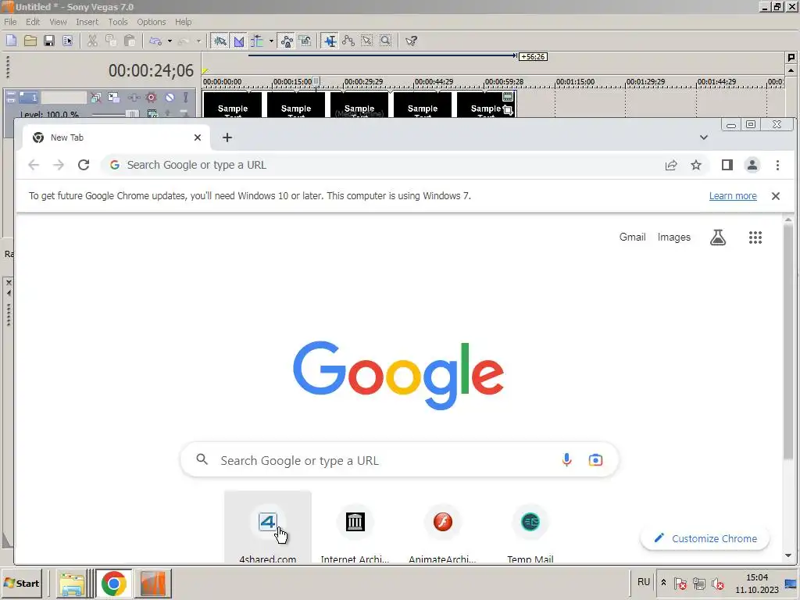800x600 pixels.
Task: Toggle Auto Ripple mode
Action: [x=257, y=41]
